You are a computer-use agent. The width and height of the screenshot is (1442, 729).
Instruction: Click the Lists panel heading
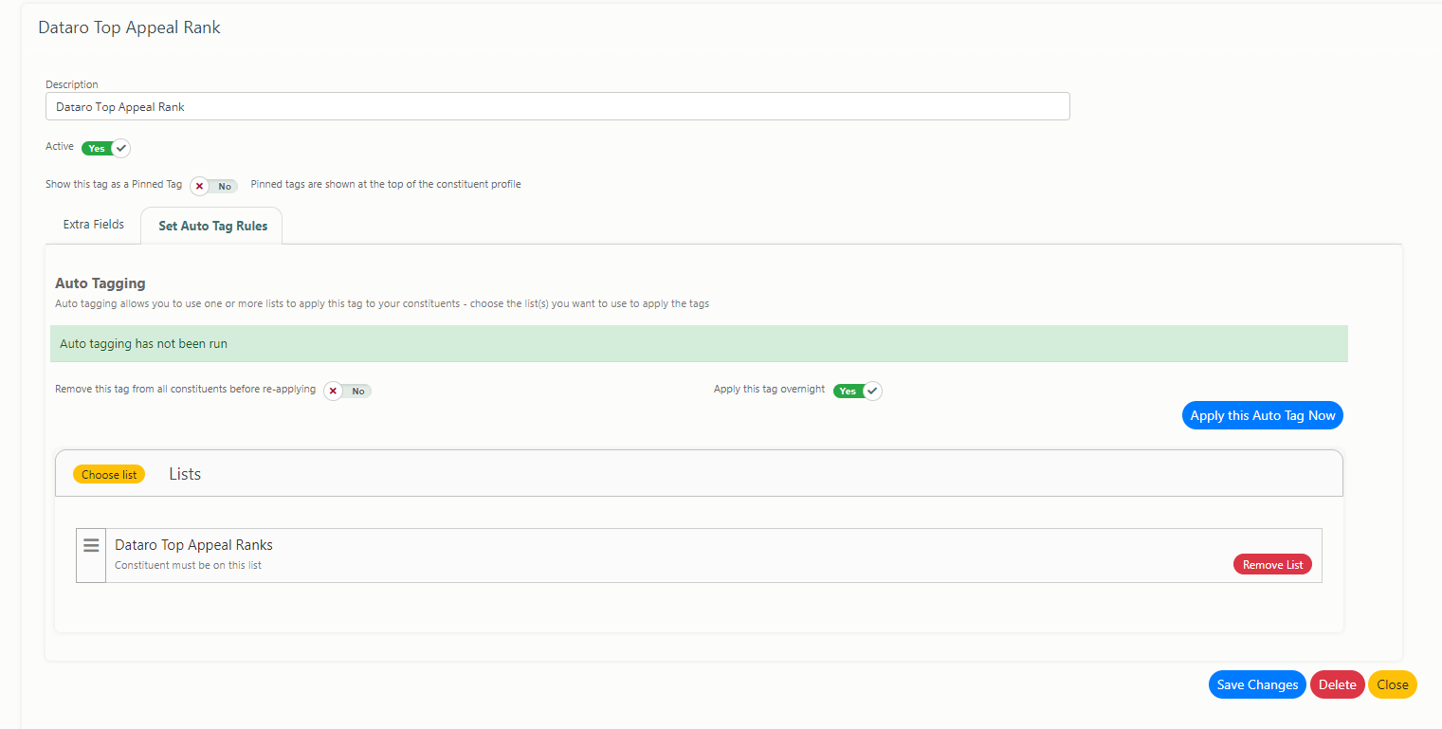185,474
